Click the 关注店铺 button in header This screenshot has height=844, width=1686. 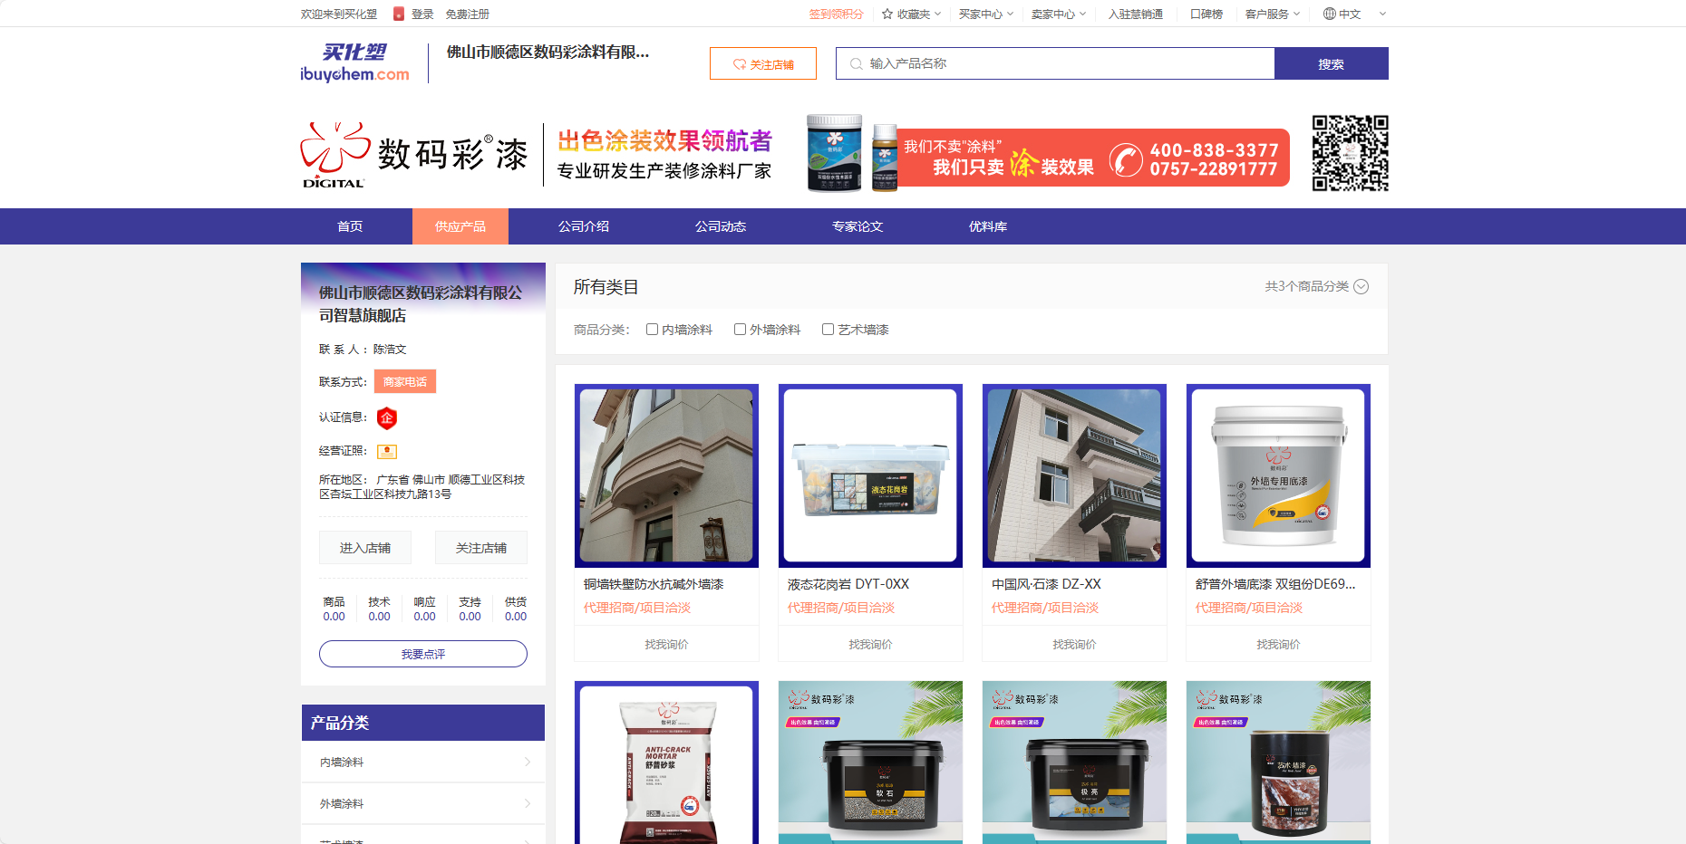point(763,63)
